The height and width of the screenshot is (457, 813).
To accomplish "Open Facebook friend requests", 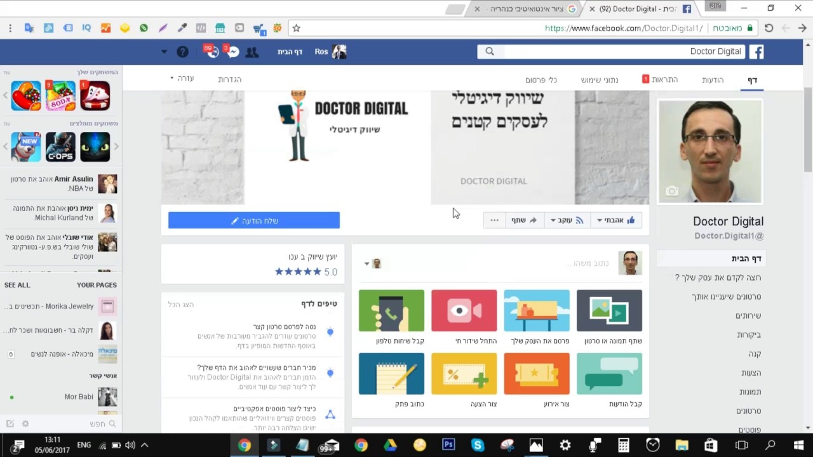I will coord(252,52).
